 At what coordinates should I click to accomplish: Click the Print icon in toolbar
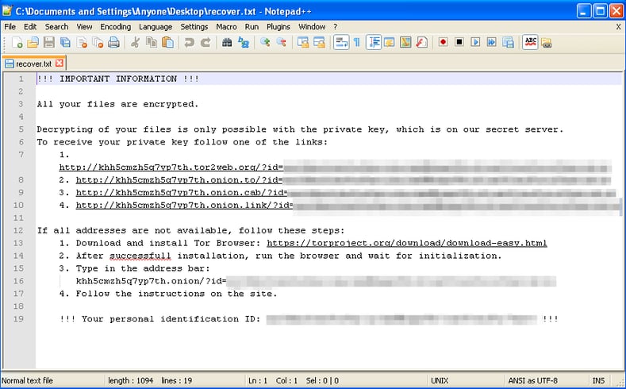pos(113,42)
